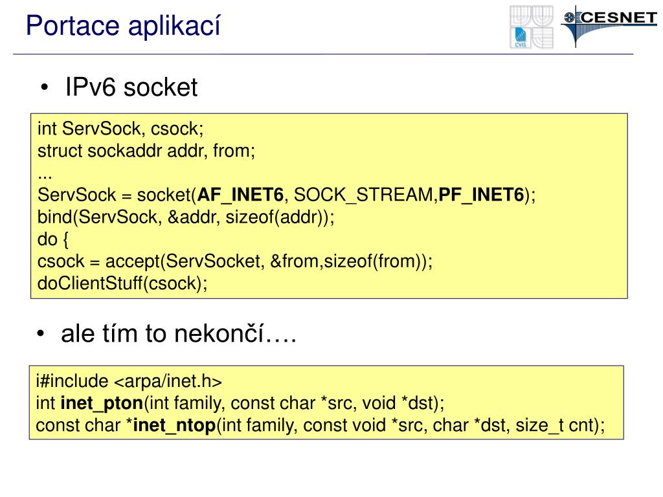Click SOCK_STREAM in the socket call
This screenshot has height=497, width=663.
click(x=364, y=195)
